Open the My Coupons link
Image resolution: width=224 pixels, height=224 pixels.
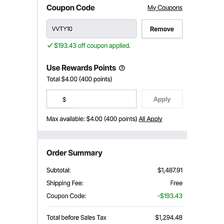click(x=165, y=8)
